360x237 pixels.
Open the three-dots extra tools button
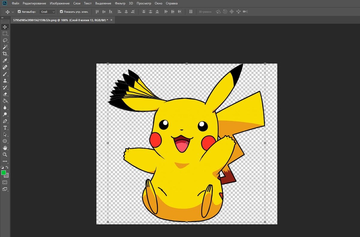click(x=5, y=161)
